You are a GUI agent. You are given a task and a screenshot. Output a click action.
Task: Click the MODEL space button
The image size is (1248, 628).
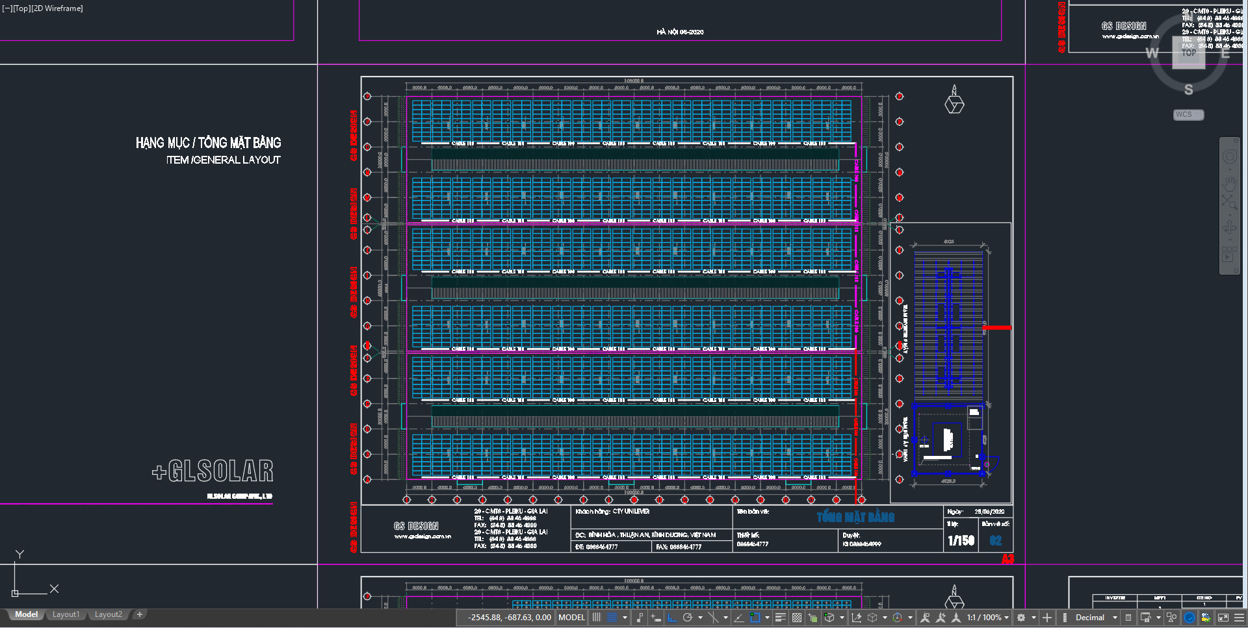(571, 618)
